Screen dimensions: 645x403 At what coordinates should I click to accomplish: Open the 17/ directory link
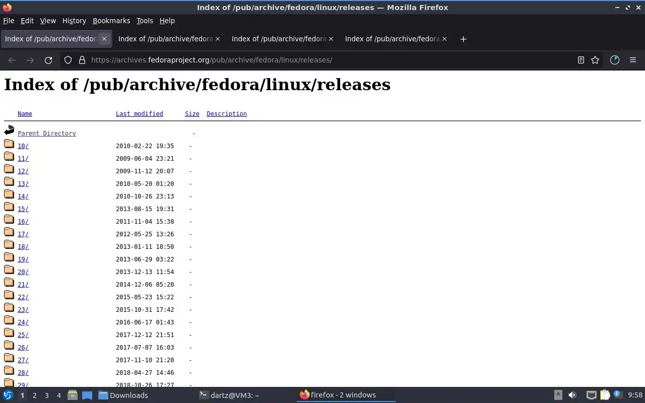[x=23, y=234]
